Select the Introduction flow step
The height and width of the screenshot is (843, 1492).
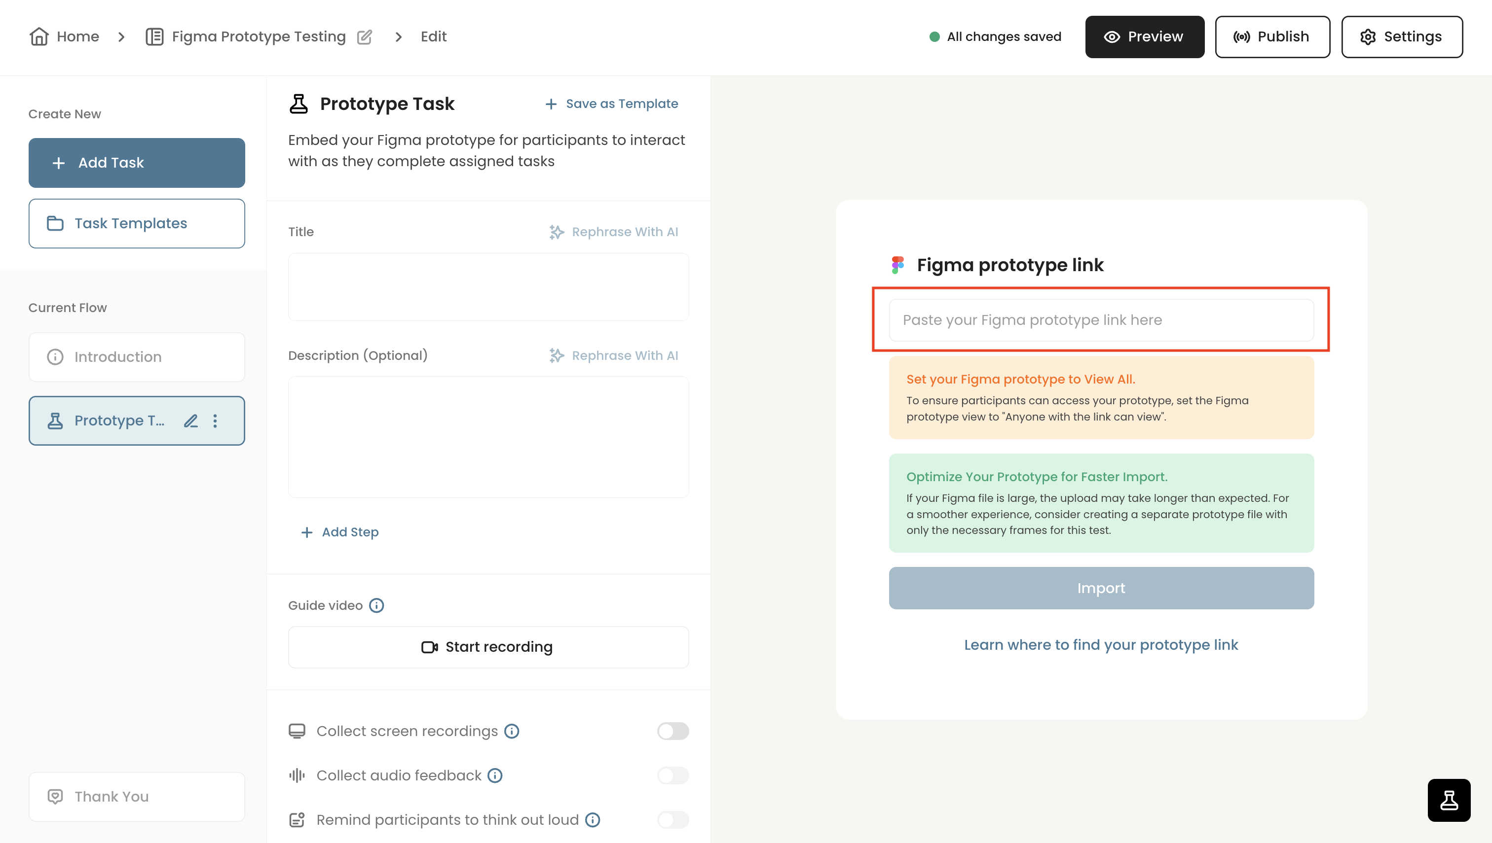(137, 356)
